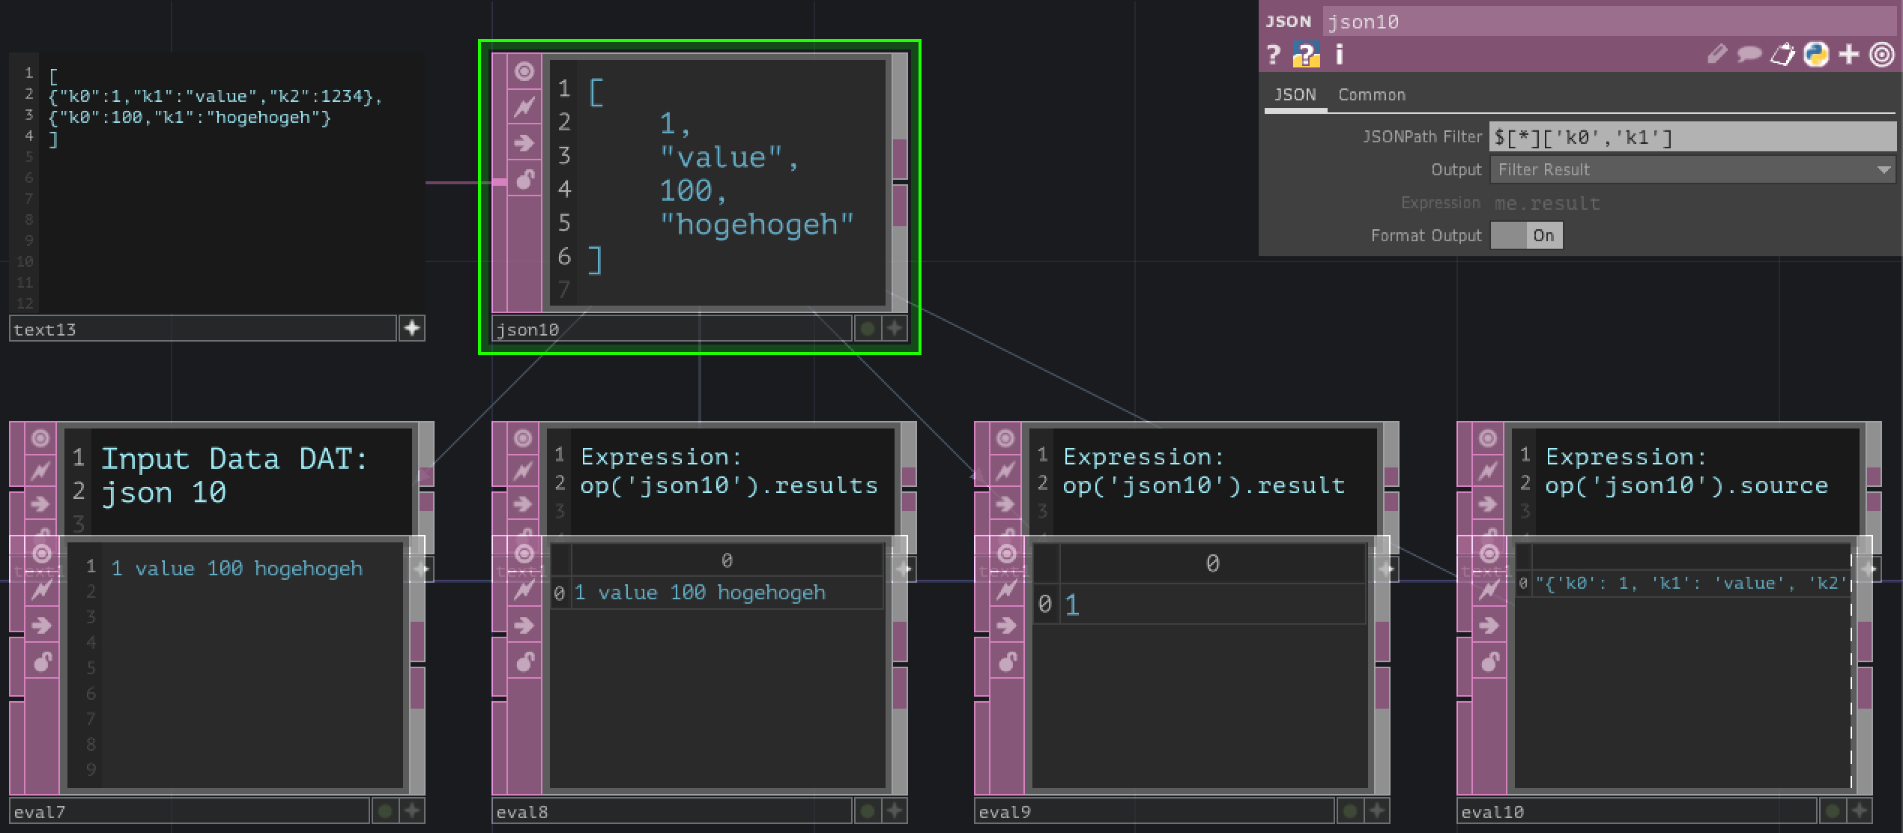Toggle bypass flag on json10 node
The width and height of the screenshot is (1903, 833).
[524, 108]
